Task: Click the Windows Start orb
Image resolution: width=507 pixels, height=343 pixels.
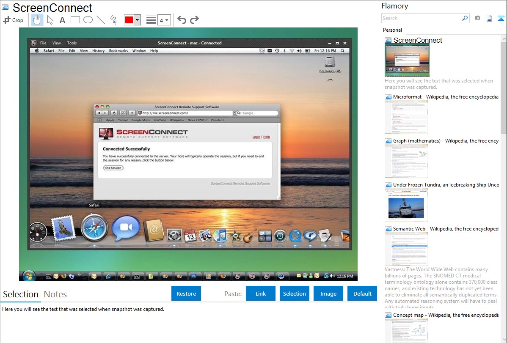Action: pyautogui.click(x=29, y=276)
